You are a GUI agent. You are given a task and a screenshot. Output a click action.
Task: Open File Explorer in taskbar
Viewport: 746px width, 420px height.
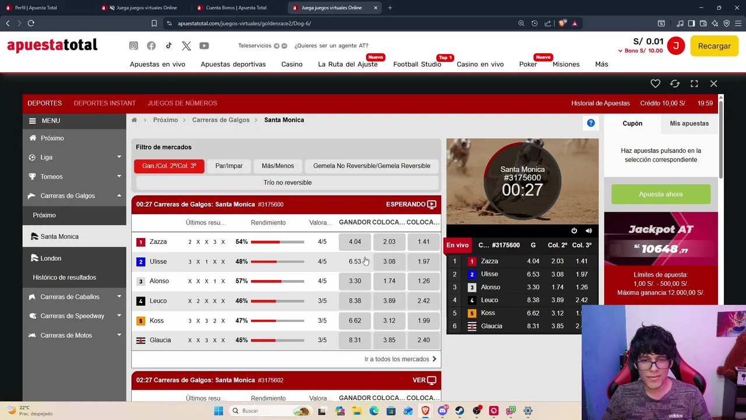coord(357,411)
